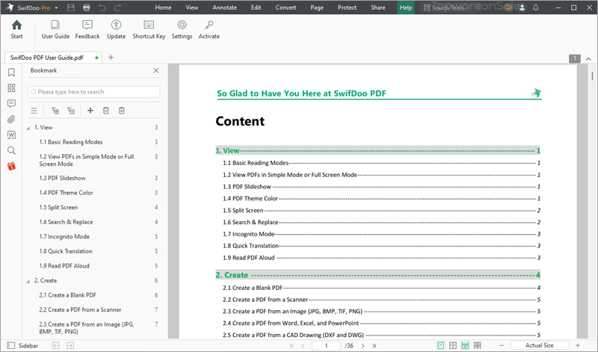
Task: Close the Bookmark panel
Action: point(156,70)
